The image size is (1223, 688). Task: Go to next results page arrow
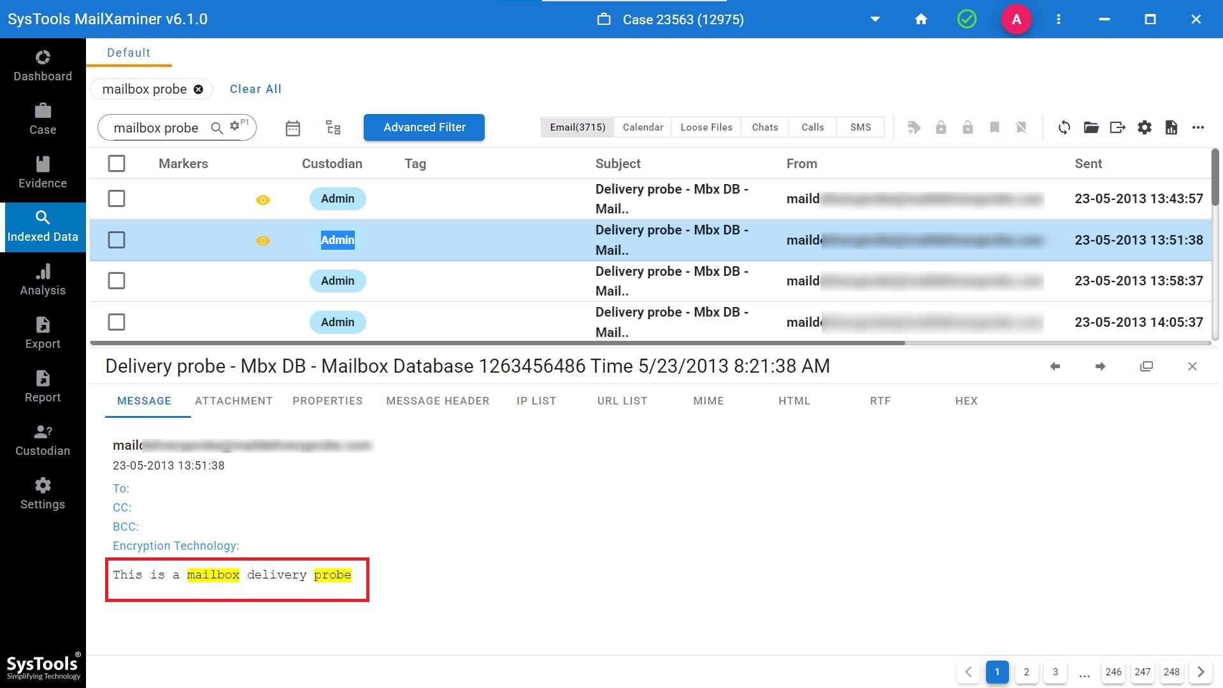[1201, 672]
